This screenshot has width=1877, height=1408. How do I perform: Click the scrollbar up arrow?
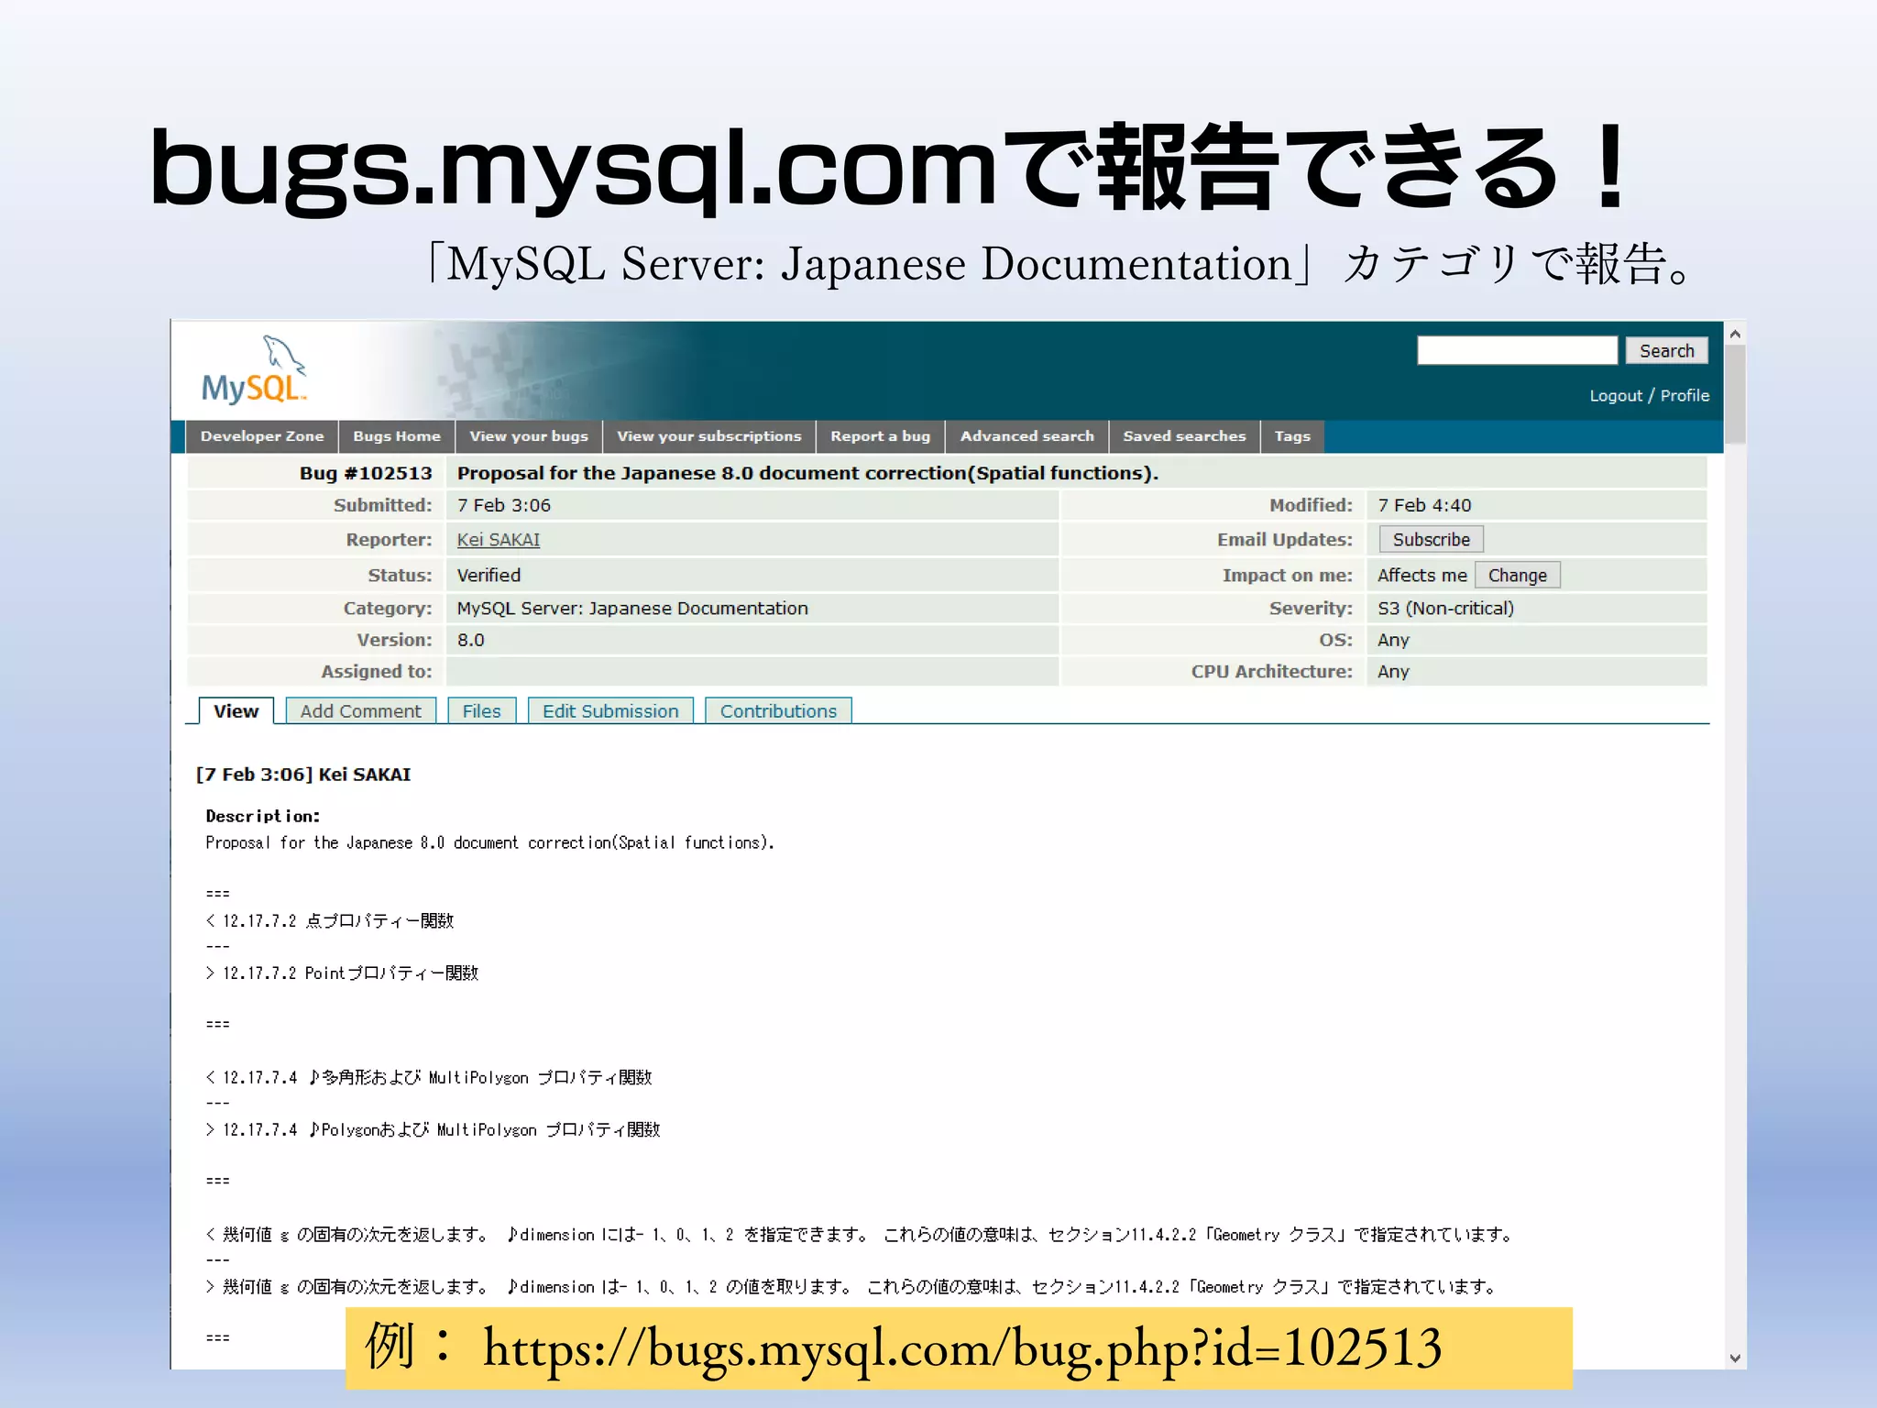pos(1735,335)
